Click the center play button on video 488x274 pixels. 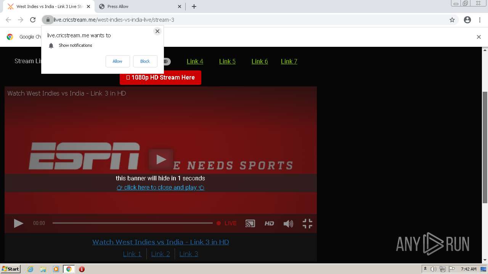[x=161, y=159]
